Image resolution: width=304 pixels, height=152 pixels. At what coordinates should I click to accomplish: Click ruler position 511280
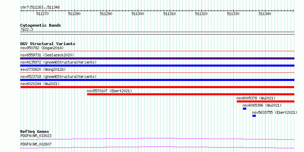74,14
